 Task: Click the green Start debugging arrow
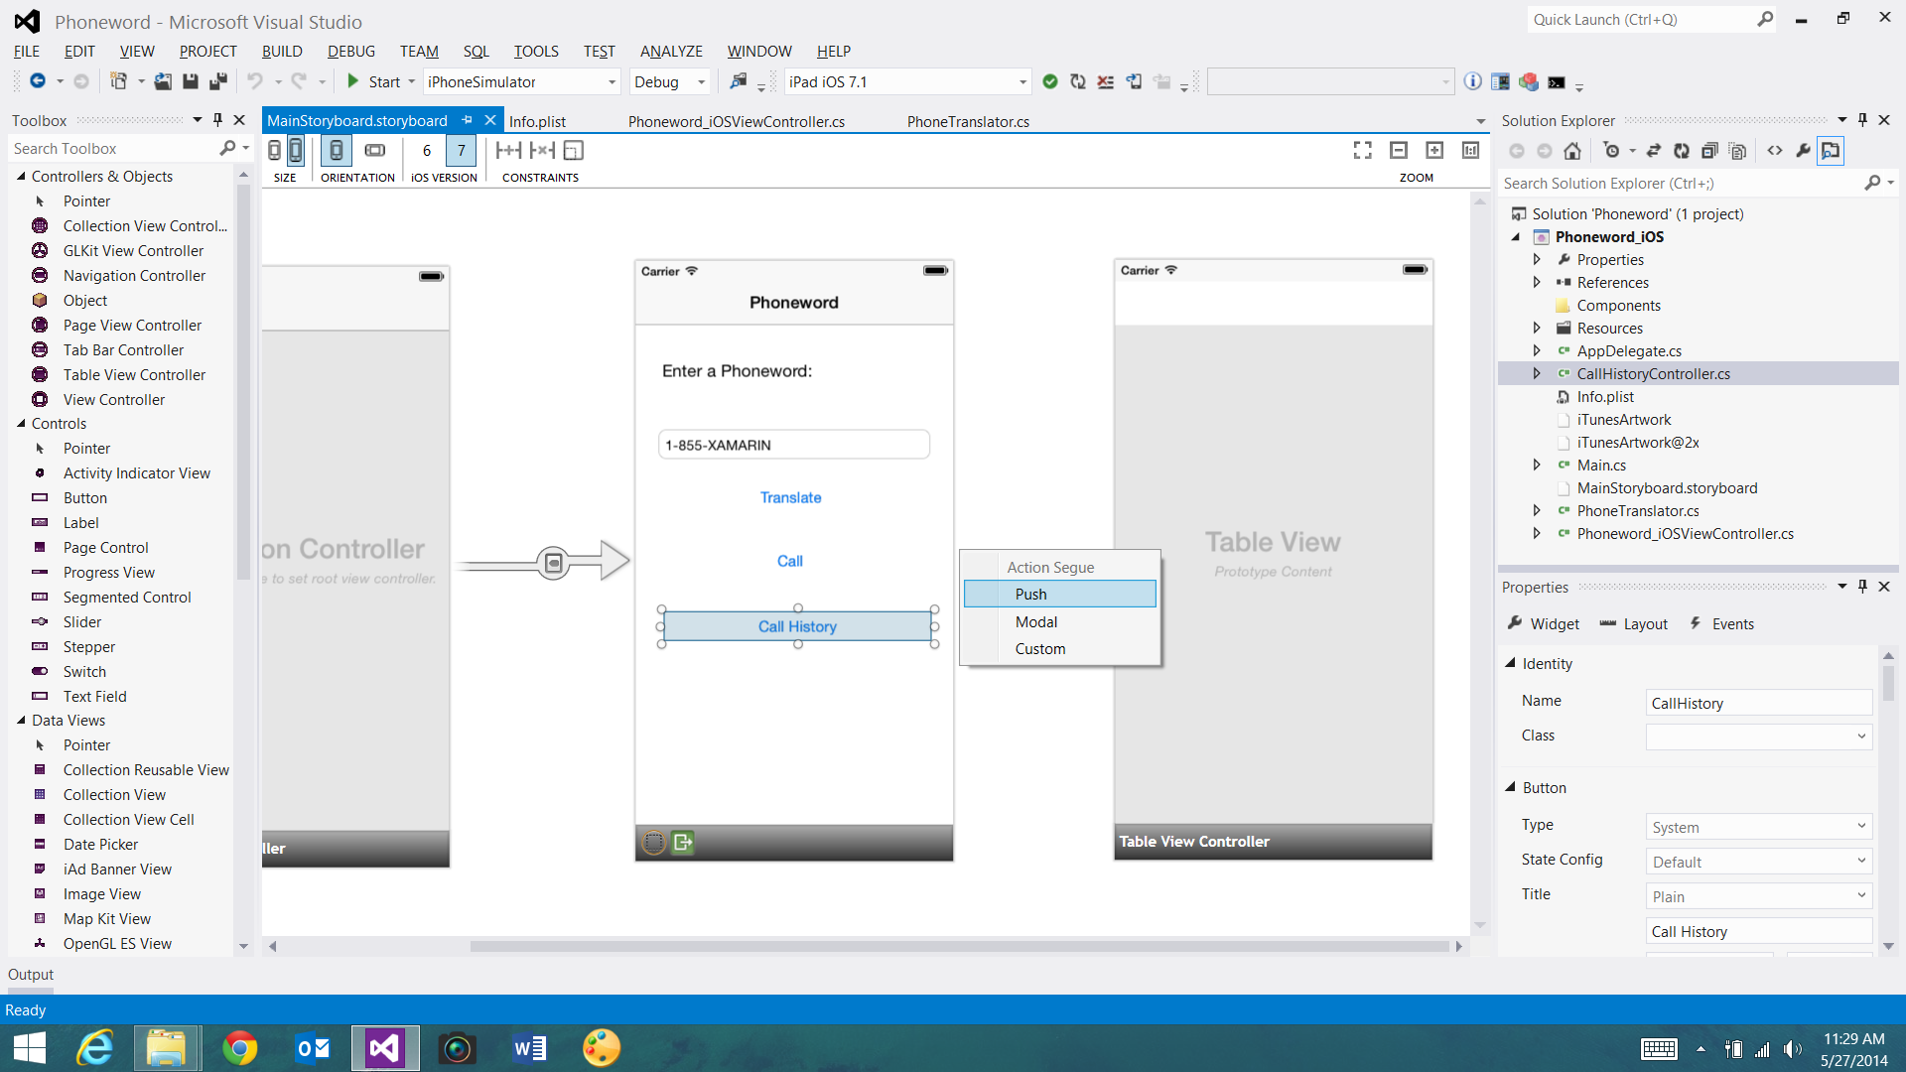point(352,81)
